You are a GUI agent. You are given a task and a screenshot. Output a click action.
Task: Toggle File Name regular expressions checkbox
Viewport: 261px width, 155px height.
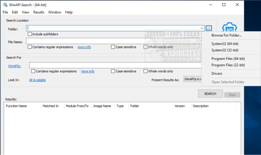click(30, 47)
